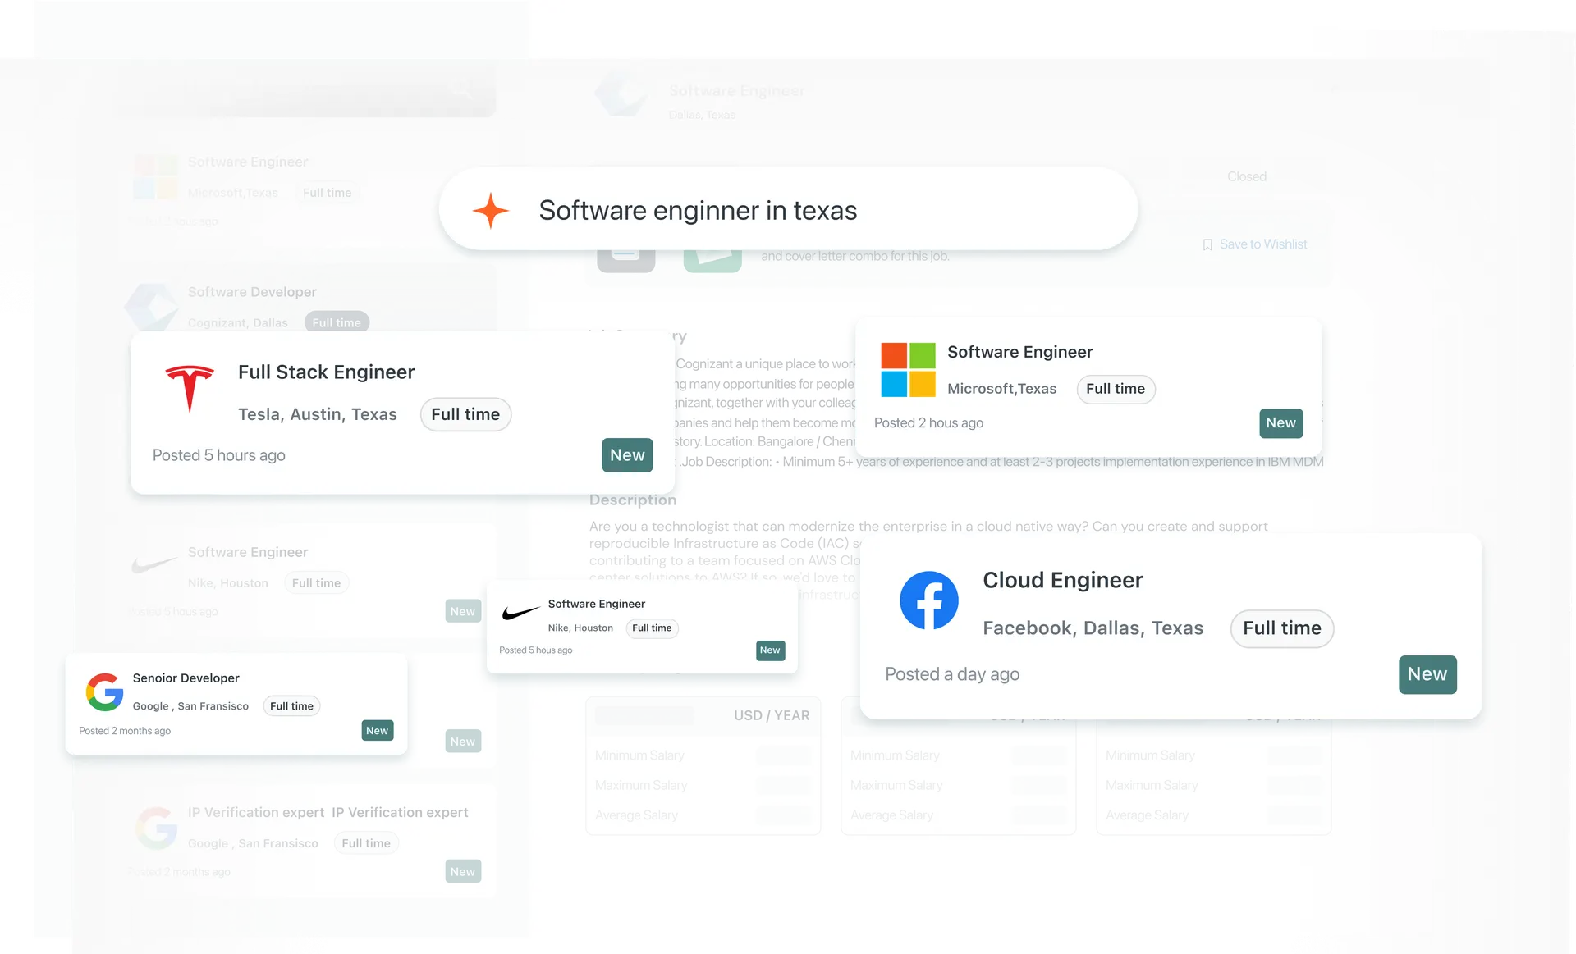Click the New badge on the highlighted Nike card
This screenshot has width=1576, height=954.
pyautogui.click(x=770, y=650)
